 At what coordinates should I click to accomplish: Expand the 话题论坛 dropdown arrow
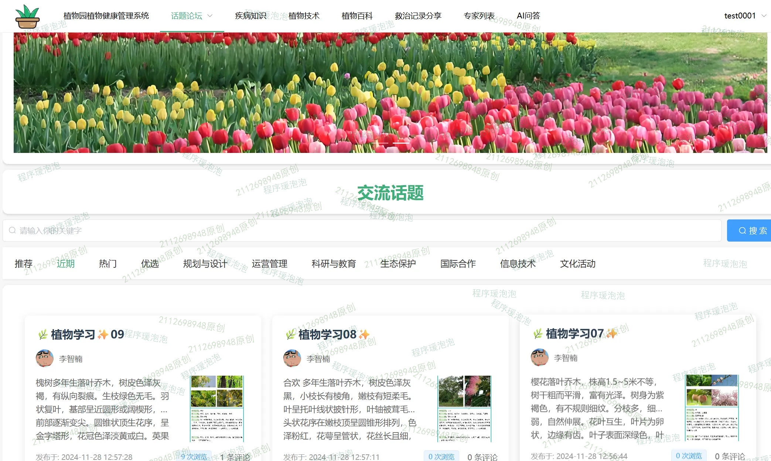[210, 16]
